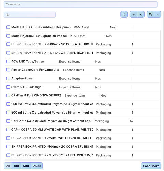Toggle the sort order icon
164x171 pixels.
click(150, 14)
